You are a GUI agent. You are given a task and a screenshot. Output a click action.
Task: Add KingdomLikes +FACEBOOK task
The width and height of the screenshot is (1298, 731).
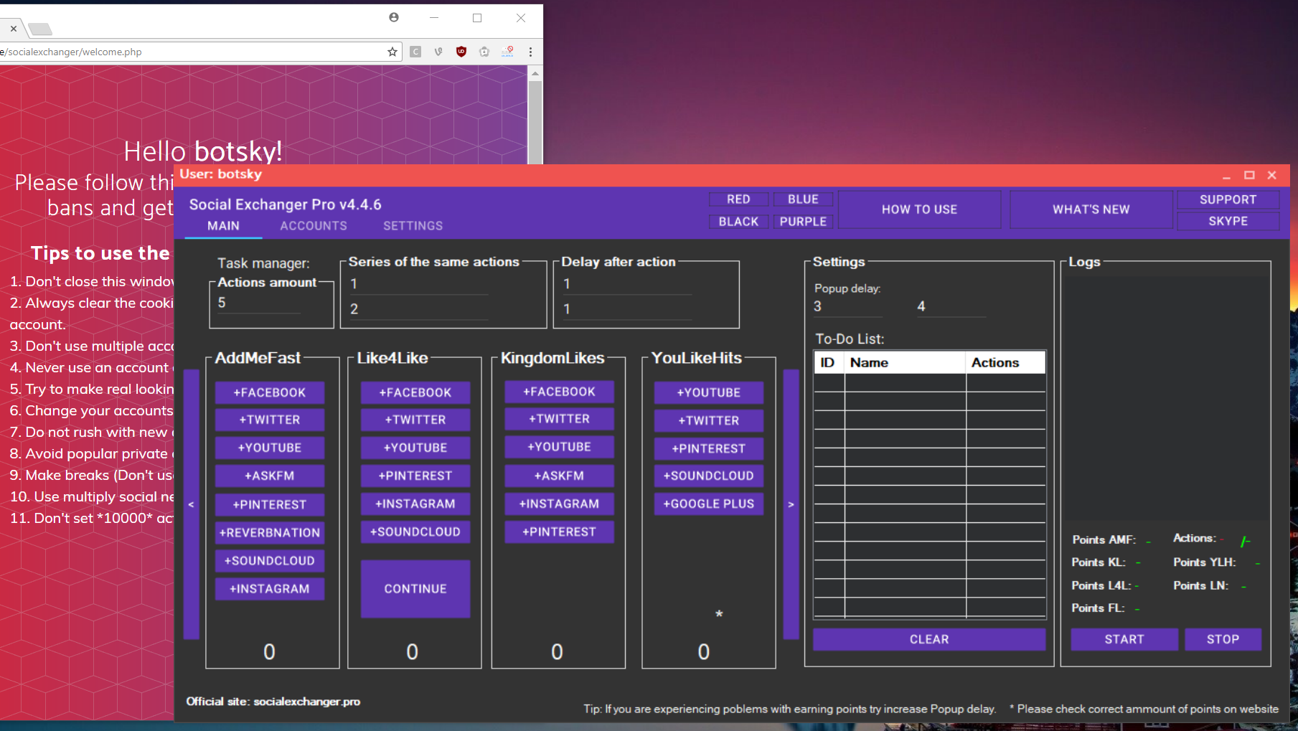coord(560,392)
